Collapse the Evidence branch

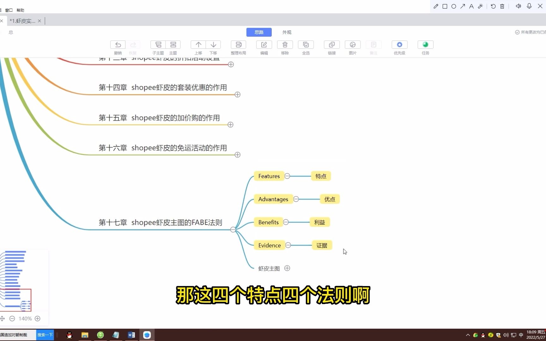[x=288, y=245]
